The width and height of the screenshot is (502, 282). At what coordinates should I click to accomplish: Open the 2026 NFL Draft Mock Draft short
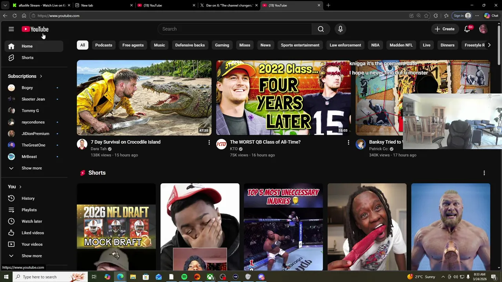[x=116, y=227]
